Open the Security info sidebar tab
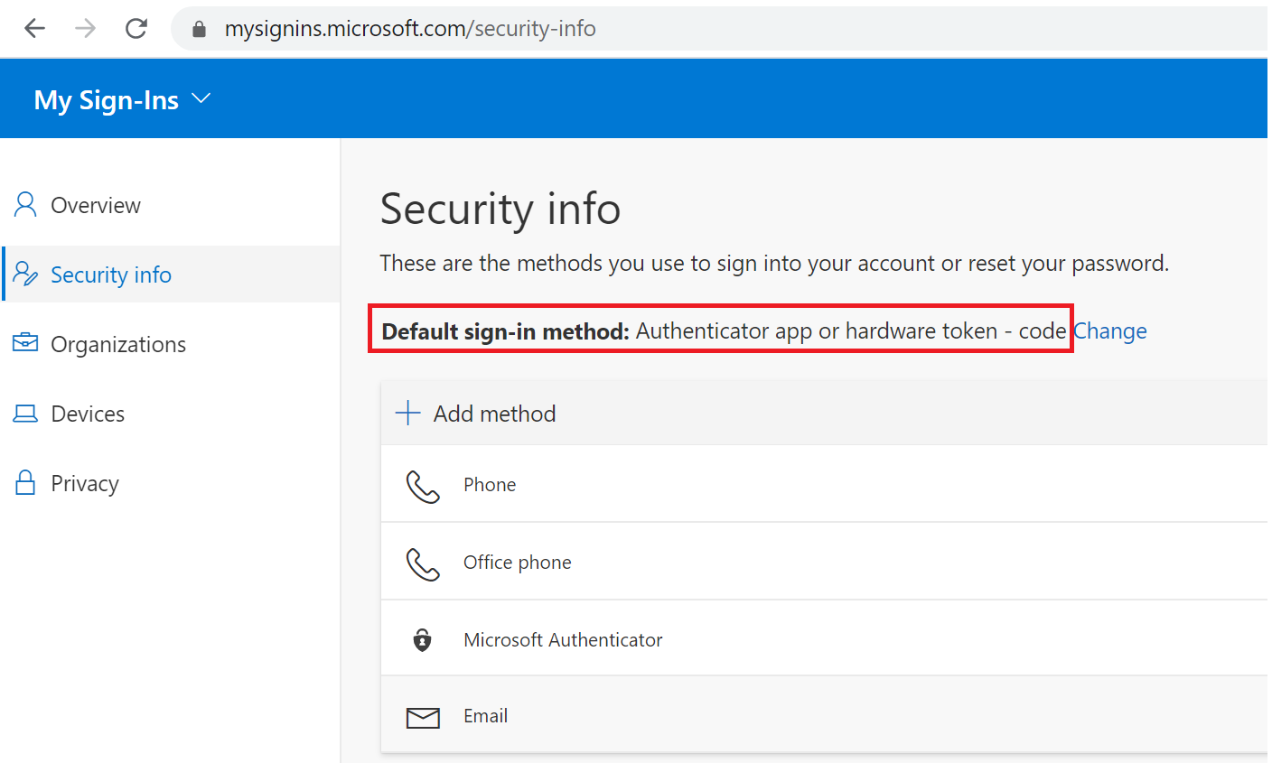The image size is (1272, 763). point(111,274)
